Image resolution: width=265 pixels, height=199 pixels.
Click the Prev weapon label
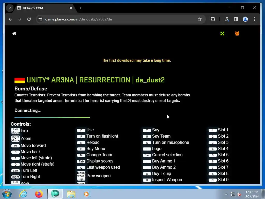[x=98, y=176]
